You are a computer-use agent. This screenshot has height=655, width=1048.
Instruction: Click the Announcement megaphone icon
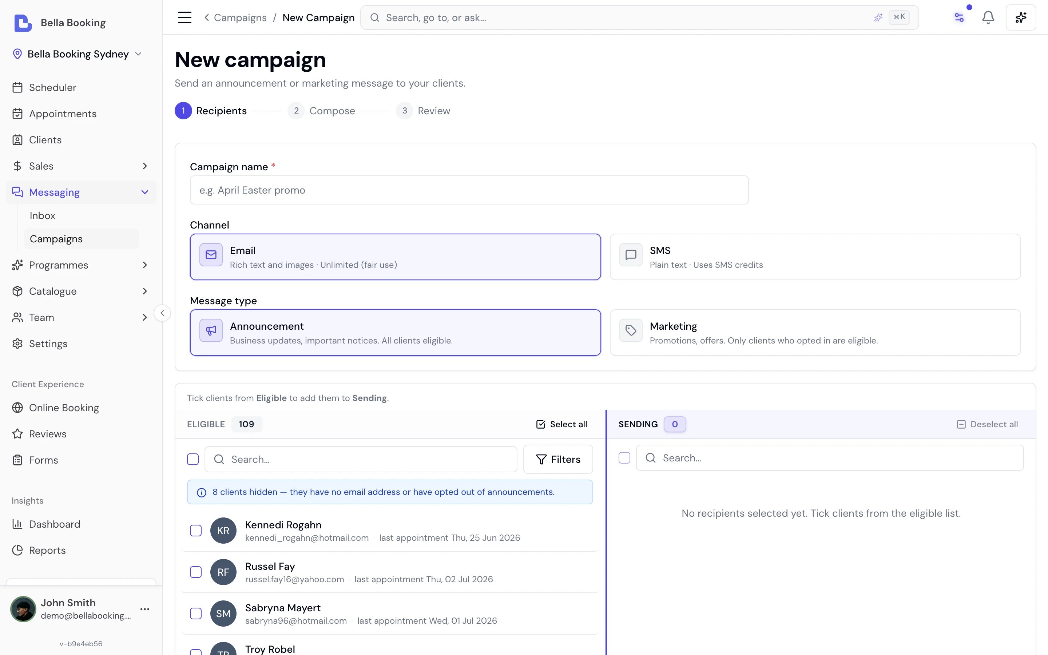pyautogui.click(x=211, y=330)
